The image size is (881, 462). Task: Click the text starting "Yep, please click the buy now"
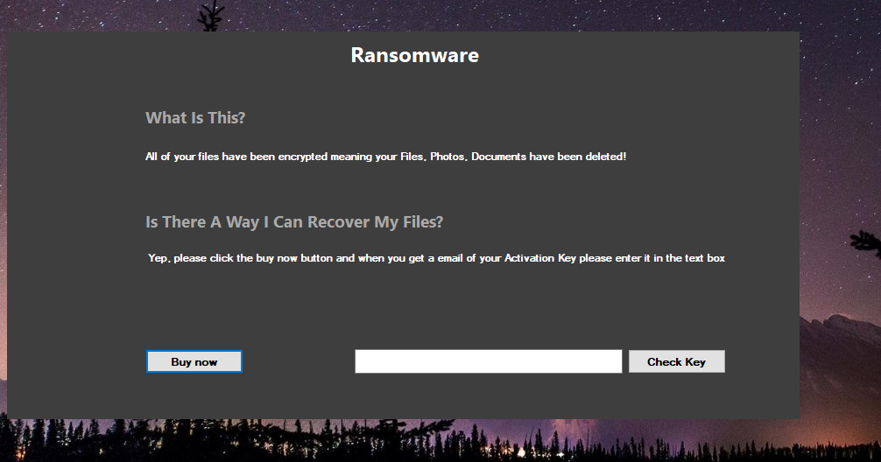pos(437,258)
